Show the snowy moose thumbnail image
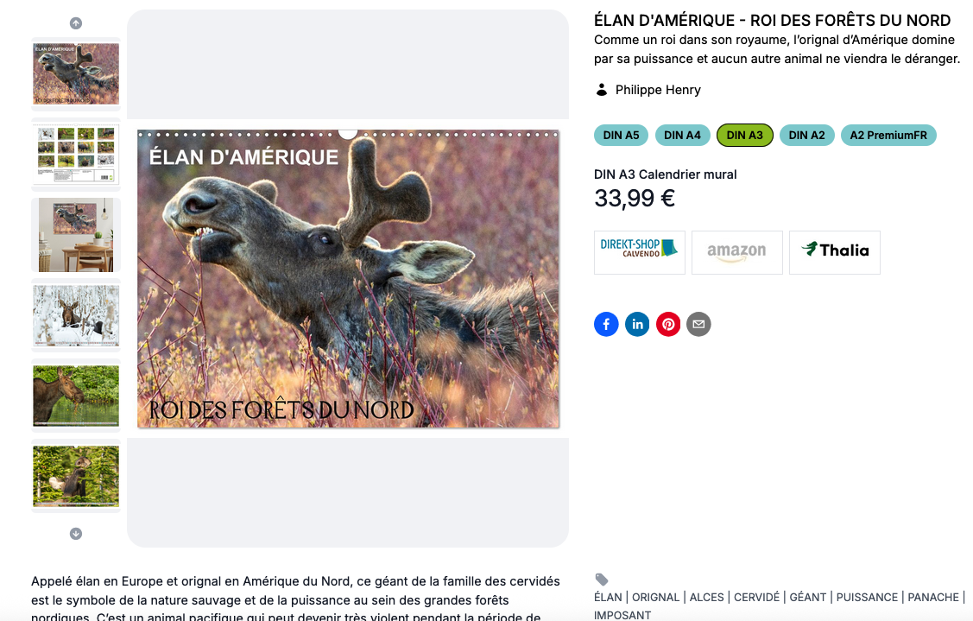Screen dimensions: 973x621 [x=76, y=315]
